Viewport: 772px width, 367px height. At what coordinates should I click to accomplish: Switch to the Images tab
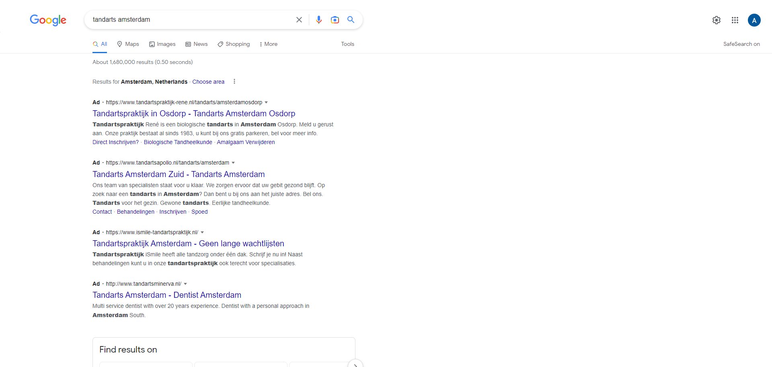pos(162,44)
